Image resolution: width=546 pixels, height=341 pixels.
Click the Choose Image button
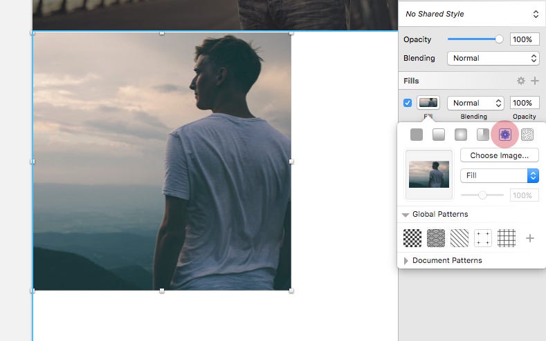click(x=500, y=155)
